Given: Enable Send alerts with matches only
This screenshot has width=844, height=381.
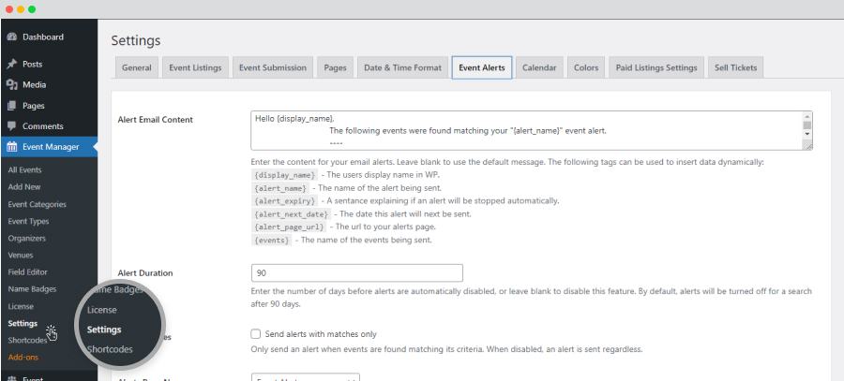Looking at the screenshot, I should 256,334.
